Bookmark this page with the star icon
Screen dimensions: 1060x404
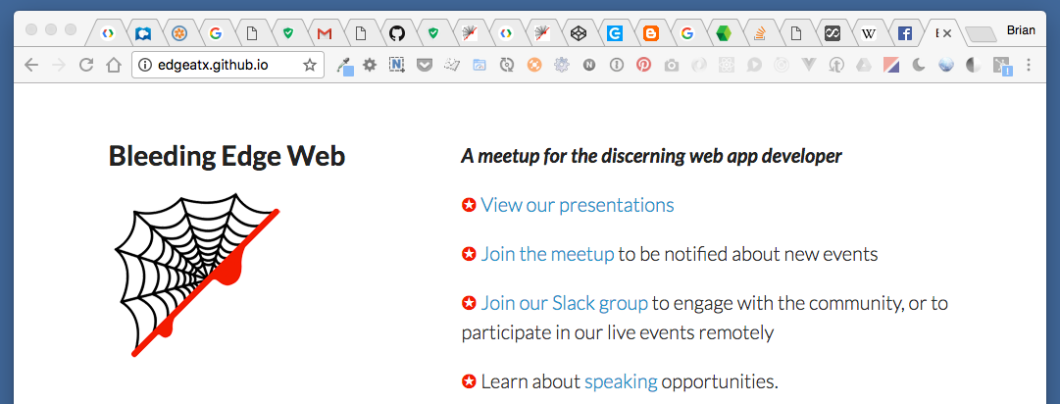click(310, 65)
